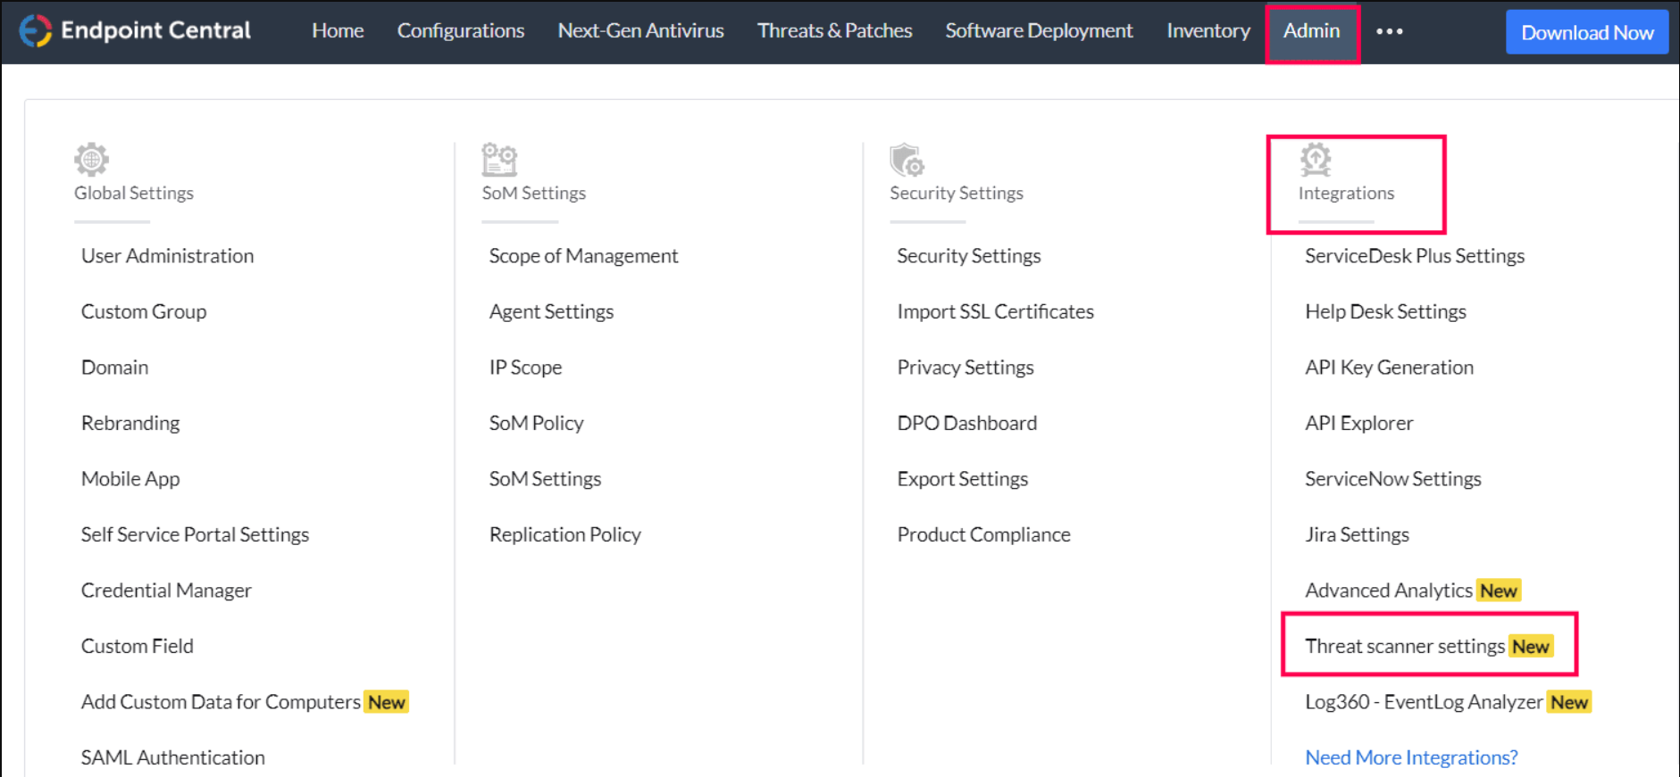
Task: Click the SoM Settings icon
Action: 499,160
